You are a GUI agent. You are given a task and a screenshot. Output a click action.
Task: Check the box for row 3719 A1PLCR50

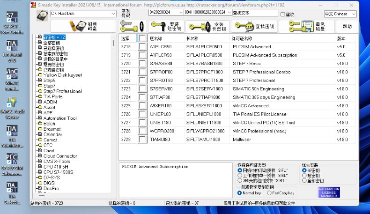click(142, 55)
